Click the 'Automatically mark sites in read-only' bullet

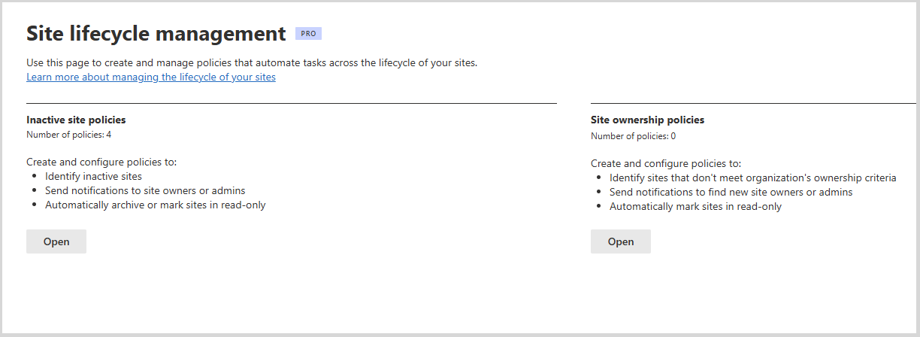coord(695,206)
